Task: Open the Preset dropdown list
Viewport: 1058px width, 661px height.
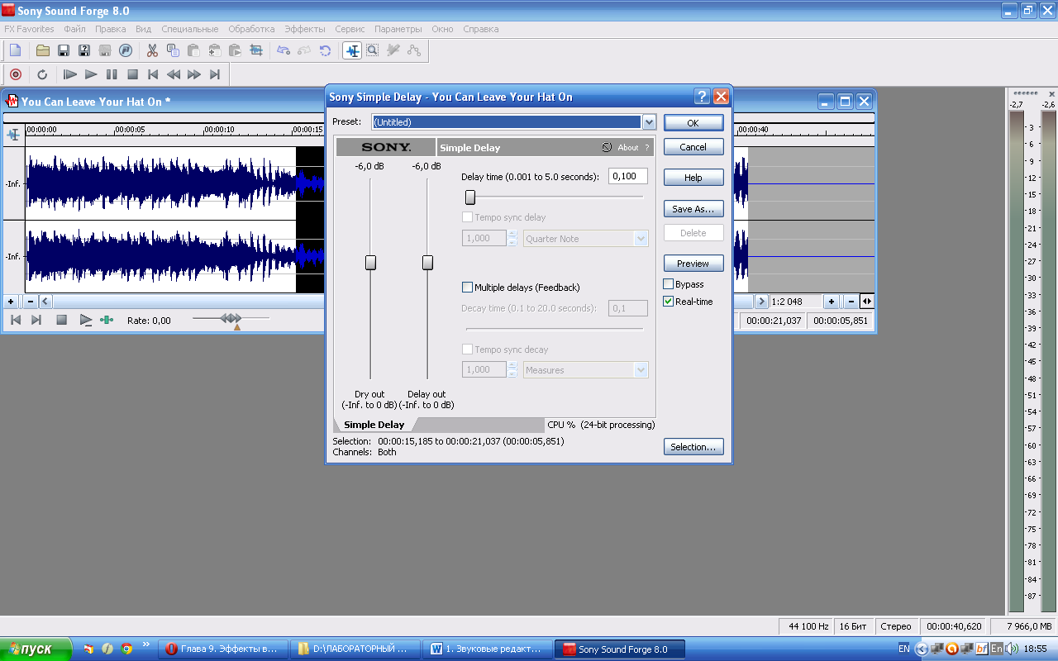Action: click(649, 122)
